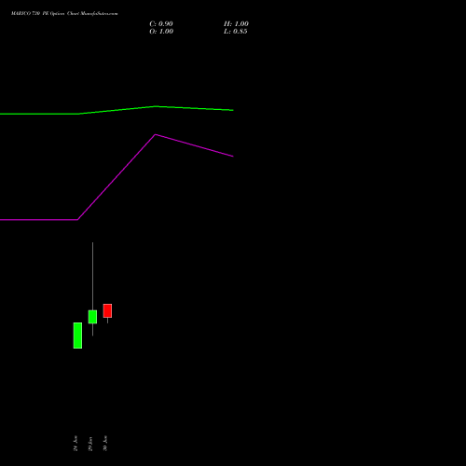Click the low value "L: 0.85"
This screenshot has height=466, width=466.
[236, 32]
